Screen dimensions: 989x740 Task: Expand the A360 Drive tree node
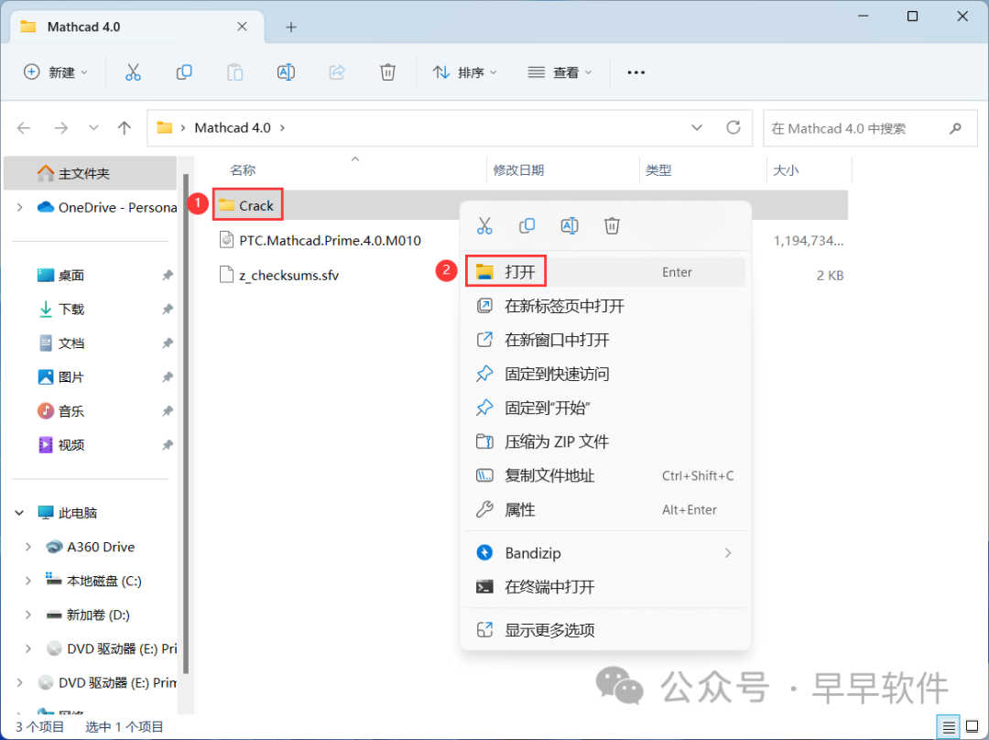pyautogui.click(x=27, y=547)
